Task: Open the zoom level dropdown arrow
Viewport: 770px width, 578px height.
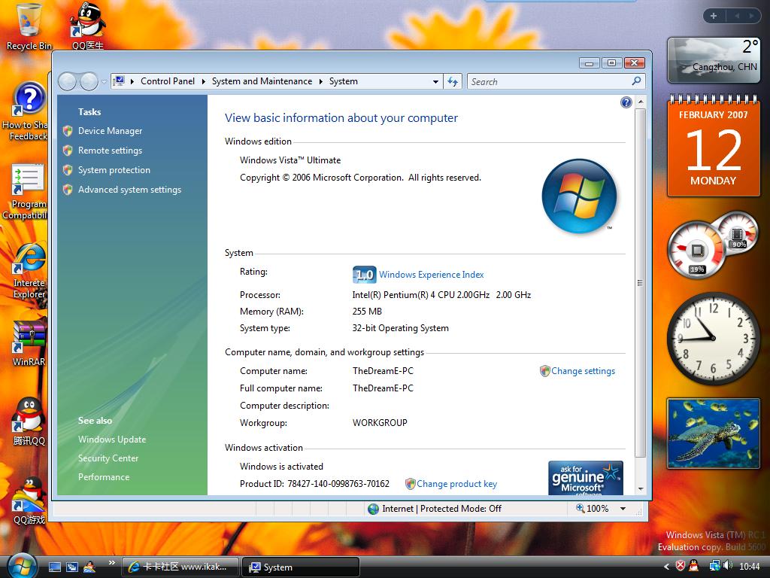Action: pyautogui.click(x=623, y=509)
